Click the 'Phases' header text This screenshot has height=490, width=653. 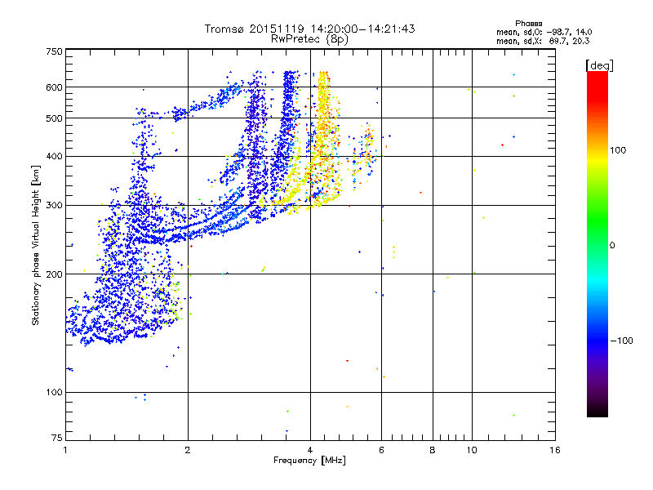tap(528, 24)
